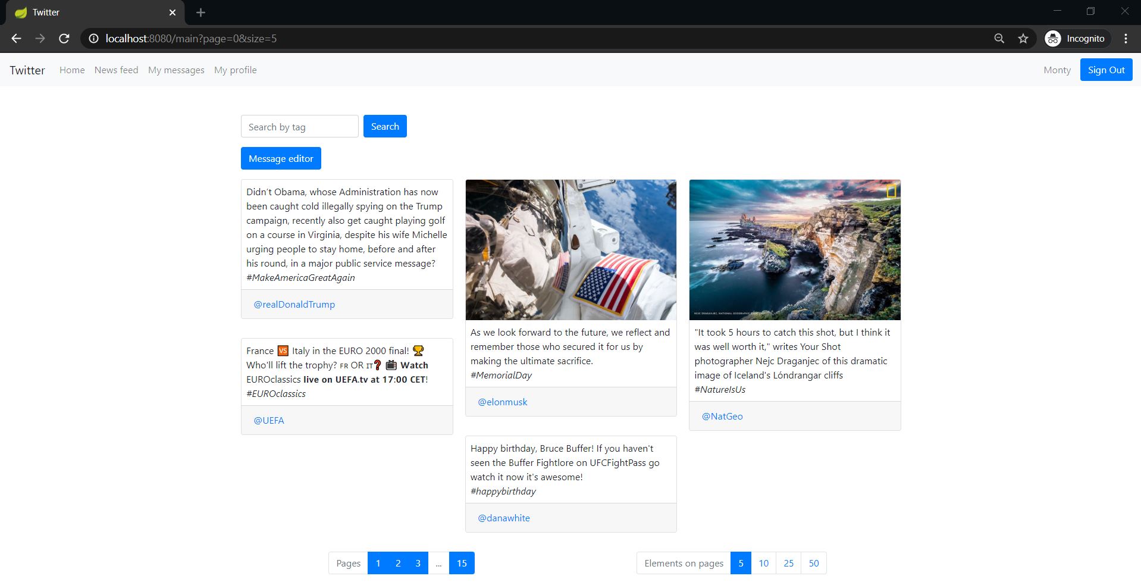Click the browser forward arrow
The width and height of the screenshot is (1141, 582).
coord(40,38)
